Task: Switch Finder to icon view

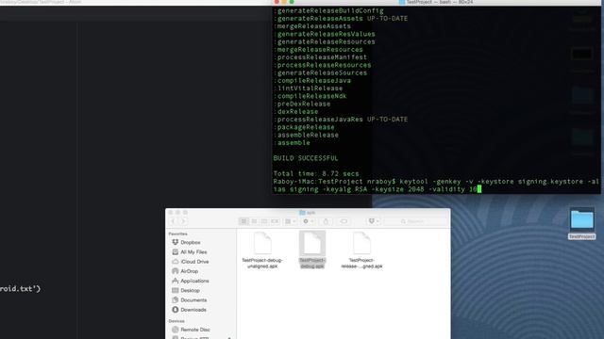Action: coord(243,221)
